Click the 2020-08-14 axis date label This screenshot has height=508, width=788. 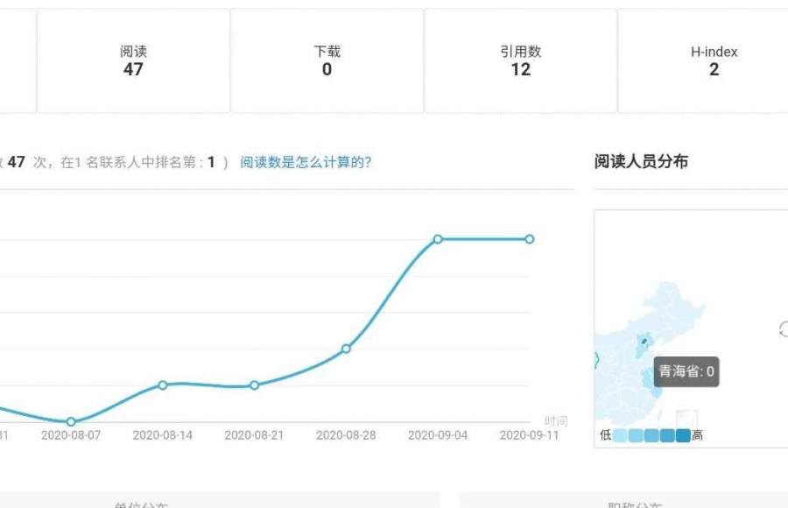pos(162,435)
